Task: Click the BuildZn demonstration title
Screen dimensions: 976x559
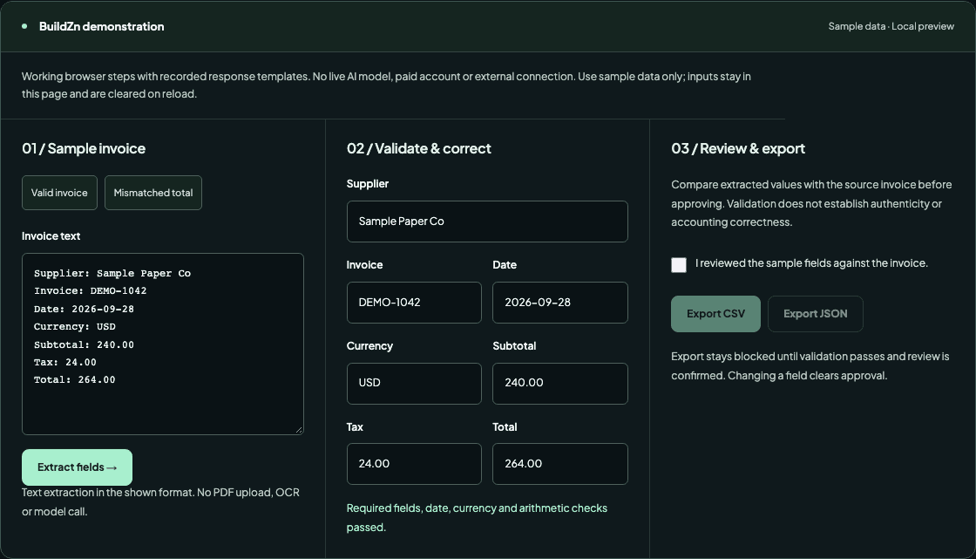Action: point(101,26)
